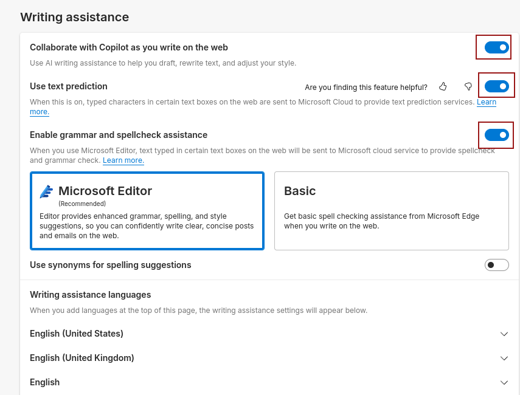Select the Microsoft Editor option card
The image size is (520, 395).
147,211
